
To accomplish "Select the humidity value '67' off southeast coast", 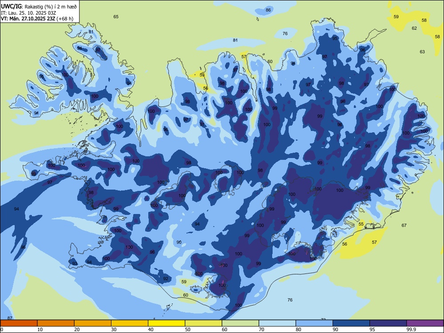I will 404,226.
